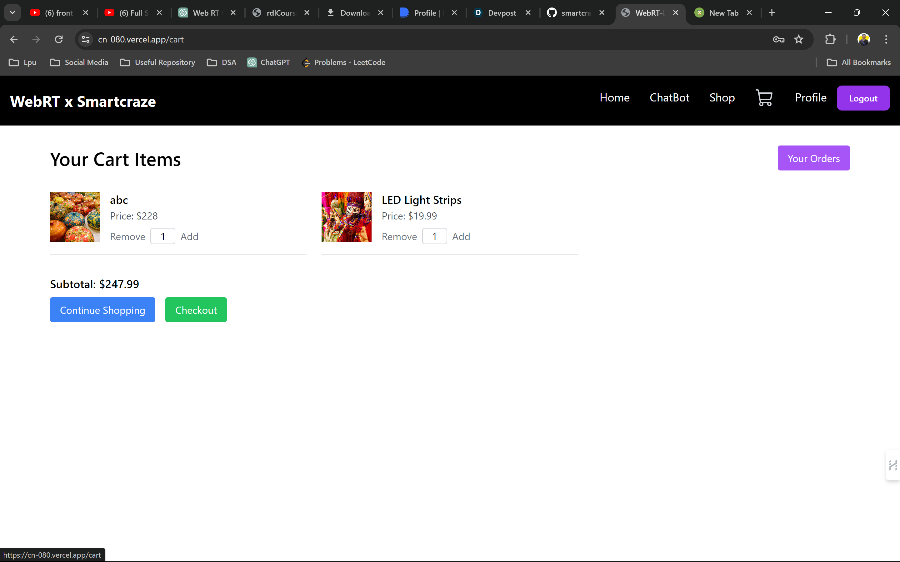Click the browser reload icon
900x562 pixels.
pyautogui.click(x=59, y=39)
